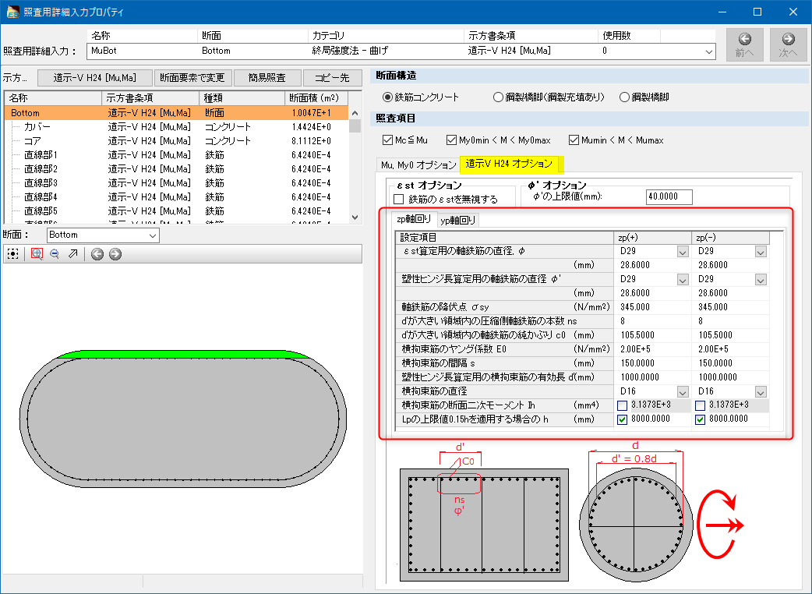Click zp(+) 横拘束筋の間隔 s value 150.0000
The width and height of the screenshot is (812, 594).
click(652, 363)
